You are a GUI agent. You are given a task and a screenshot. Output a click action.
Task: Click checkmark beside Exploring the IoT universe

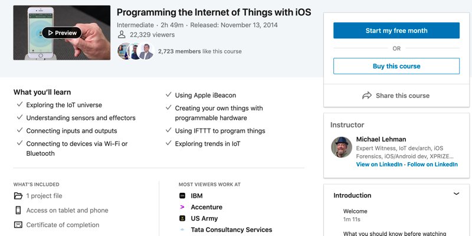[19, 104]
